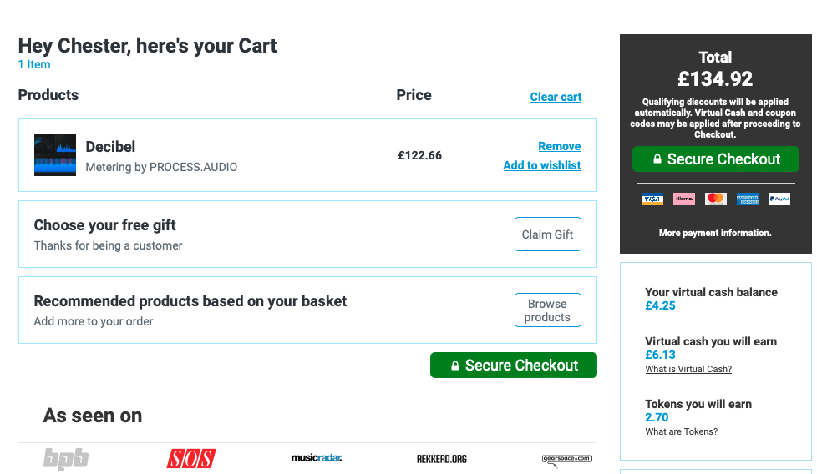Open What are Tokens link
This screenshot has height=474, width=817.
(681, 431)
